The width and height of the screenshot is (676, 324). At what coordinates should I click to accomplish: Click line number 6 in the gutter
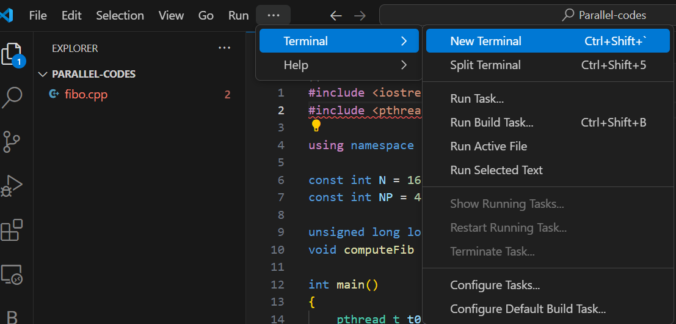coord(281,180)
